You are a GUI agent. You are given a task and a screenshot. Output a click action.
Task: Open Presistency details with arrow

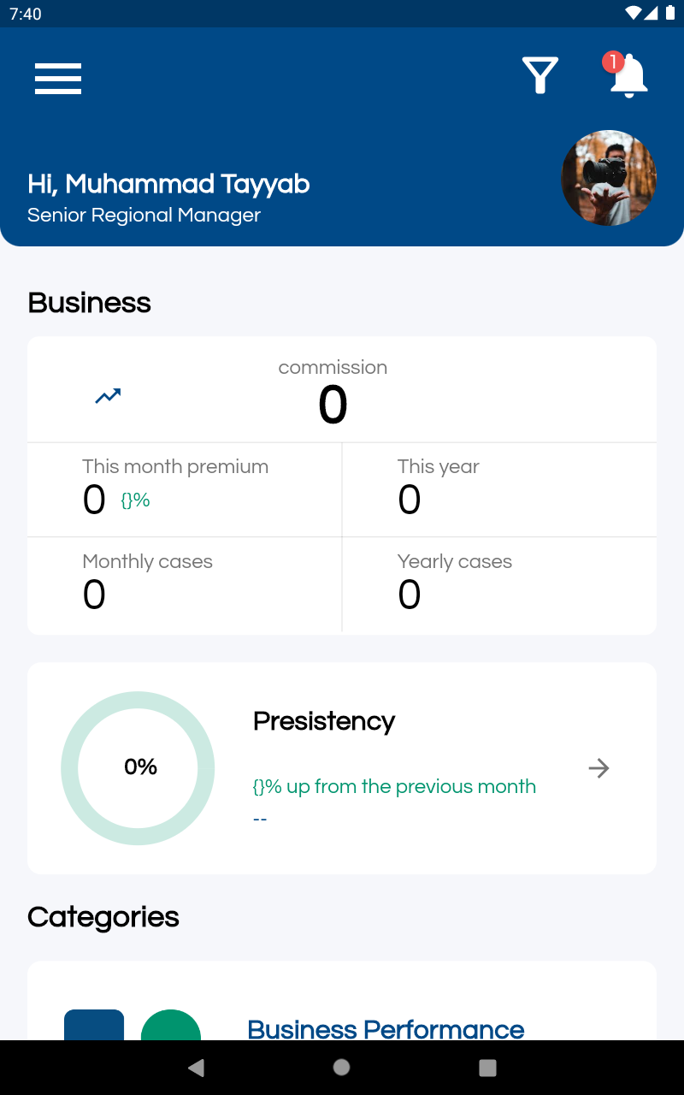click(x=599, y=768)
